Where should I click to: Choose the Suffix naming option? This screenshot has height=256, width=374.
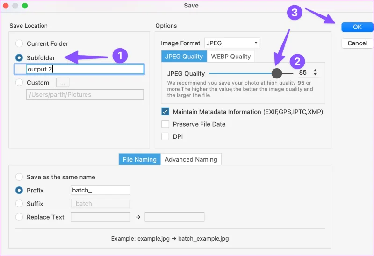pos(19,204)
